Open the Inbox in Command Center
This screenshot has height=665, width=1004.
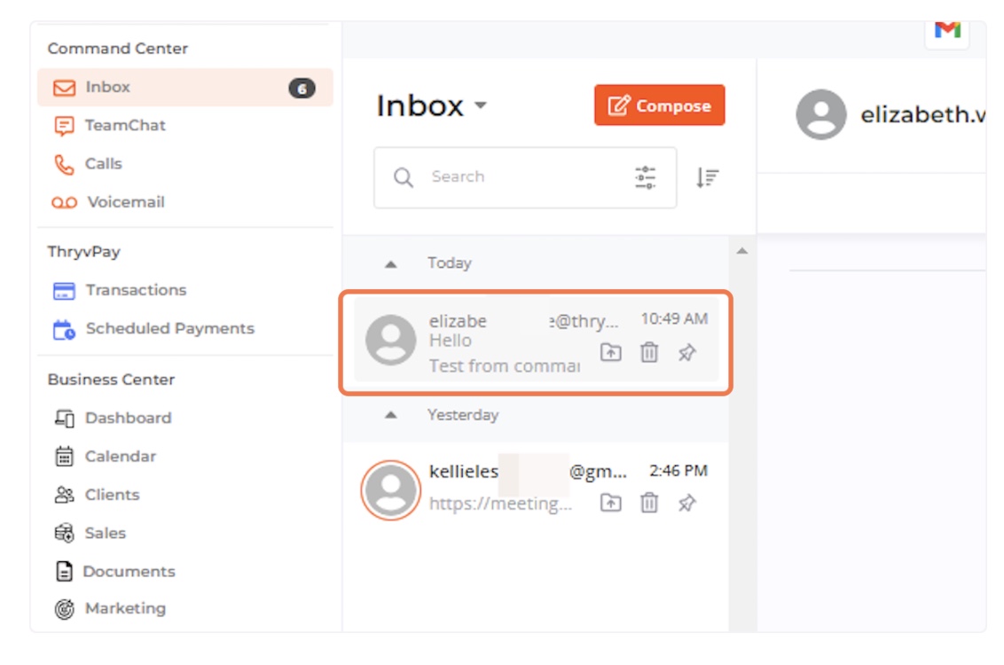tap(185, 87)
